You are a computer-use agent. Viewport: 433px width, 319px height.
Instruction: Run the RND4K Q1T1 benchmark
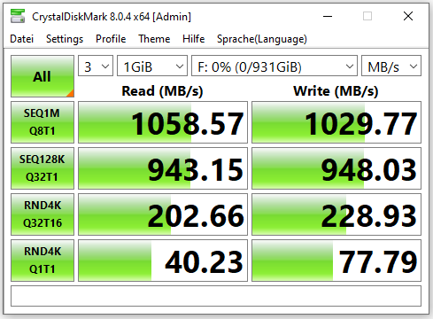[43, 261]
